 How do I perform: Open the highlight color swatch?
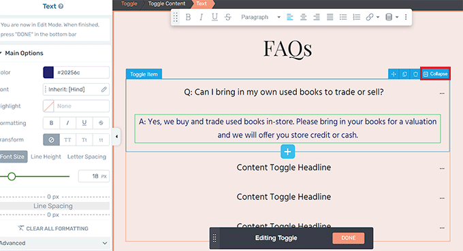tap(48, 106)
